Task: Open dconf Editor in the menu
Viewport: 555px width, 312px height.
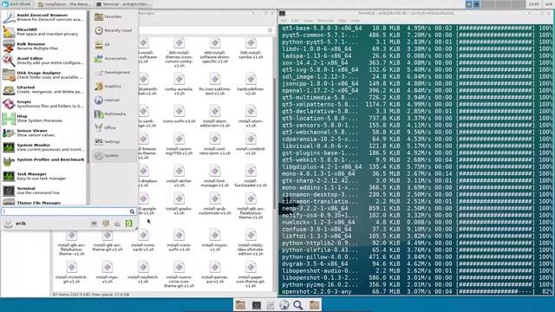Action: coord(43,61)
